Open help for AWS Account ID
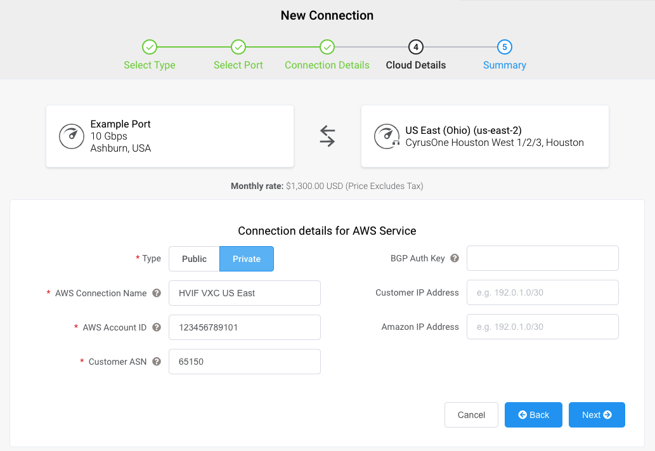 pos(157,327)
